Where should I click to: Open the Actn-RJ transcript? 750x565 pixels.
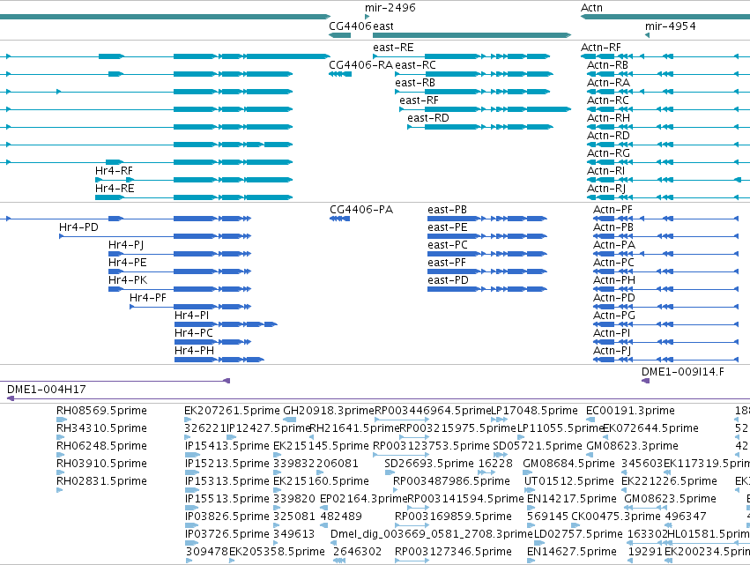click(x=606, y=189)
